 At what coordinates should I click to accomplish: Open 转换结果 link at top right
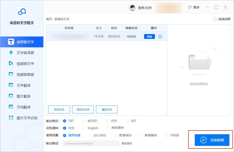coord(224,19)
